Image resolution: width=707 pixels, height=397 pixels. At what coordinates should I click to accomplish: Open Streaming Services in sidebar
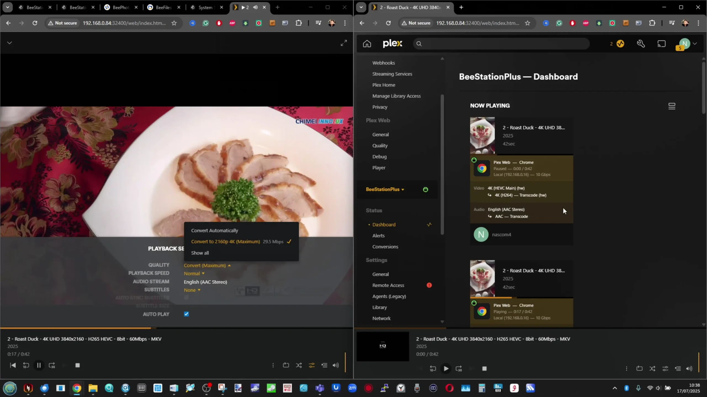coord(392,74)
